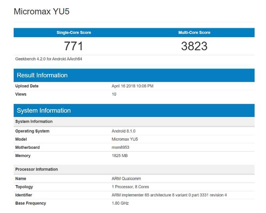Click the Android 8.1.0 value
The height and width of the screenshot is (213, 266).
coord(123,131)
